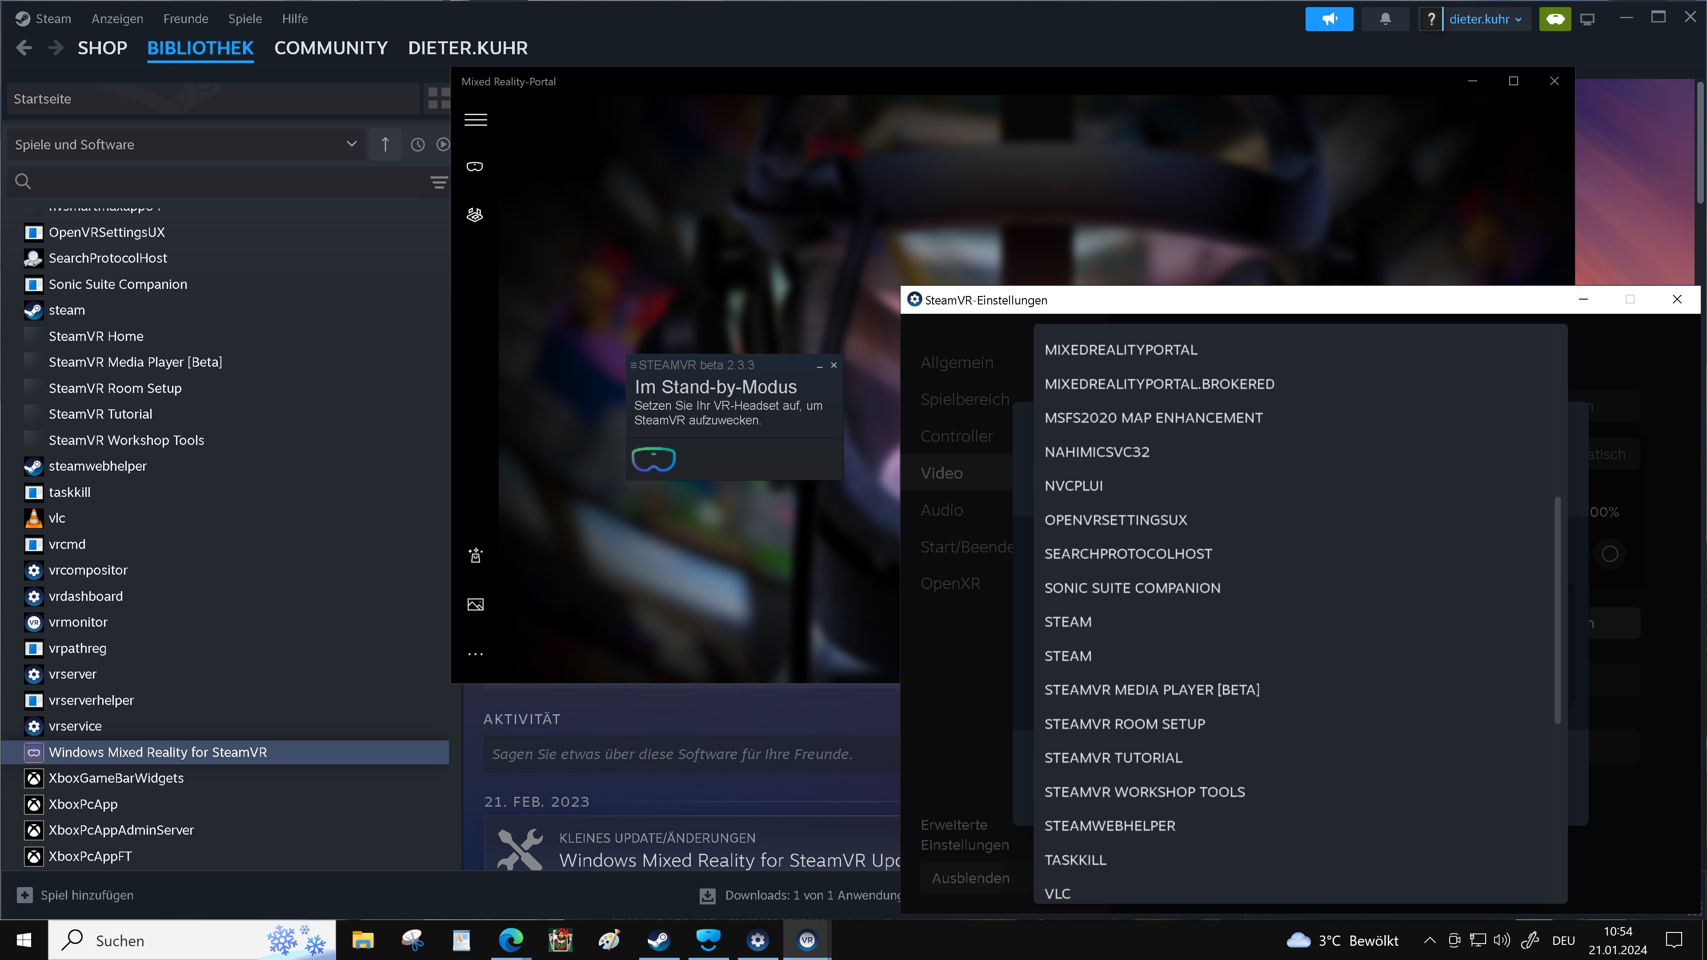Switch to Big Picture mode icon
The image size is (1707, 960).
(1587, 19)
